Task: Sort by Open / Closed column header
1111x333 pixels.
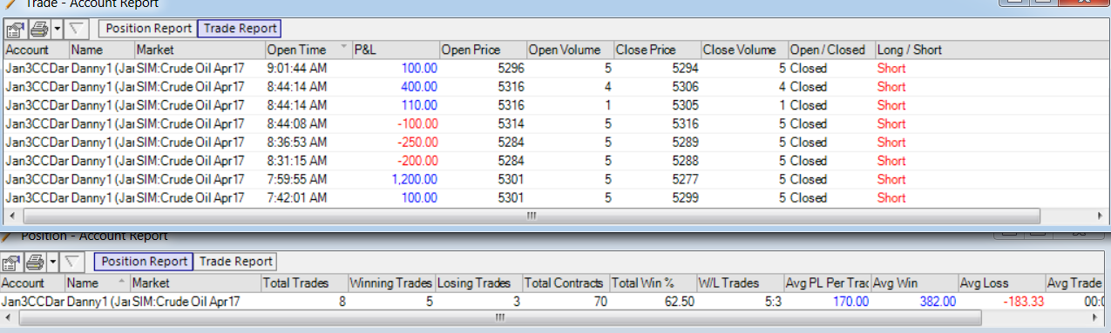Action: [x=831, y=50]
